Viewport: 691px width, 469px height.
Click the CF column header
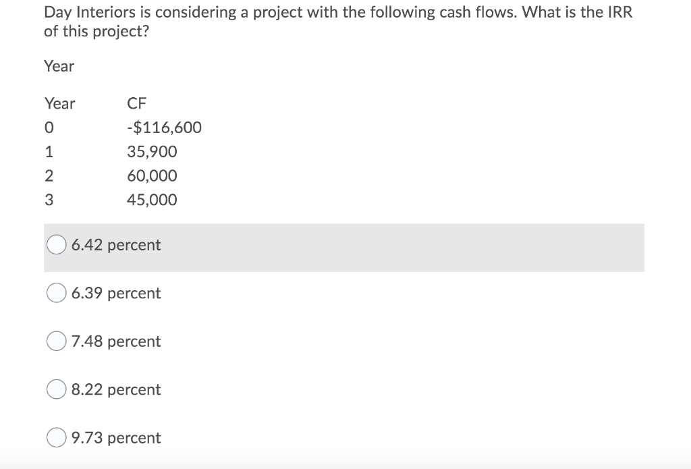137,103
